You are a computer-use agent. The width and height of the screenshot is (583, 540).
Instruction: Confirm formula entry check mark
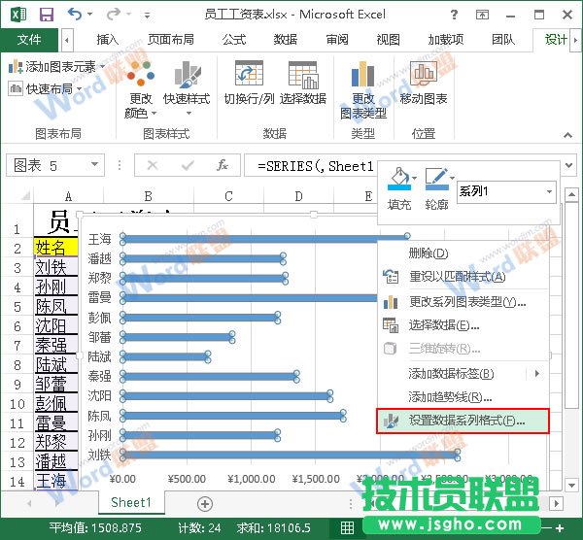pyautogui.click(x=188, y=165)
